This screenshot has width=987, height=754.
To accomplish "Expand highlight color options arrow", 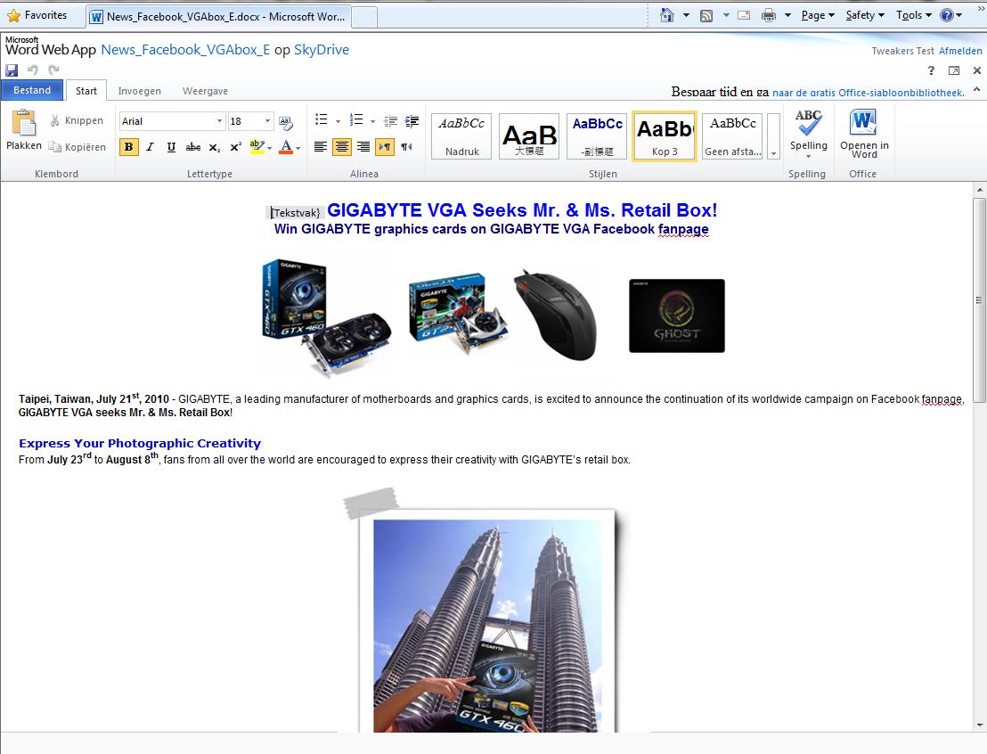I will coord(269,148).
